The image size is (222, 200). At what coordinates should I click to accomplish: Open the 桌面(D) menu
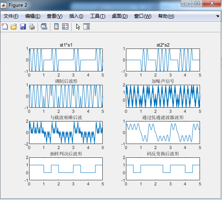(x=120, y=16)
